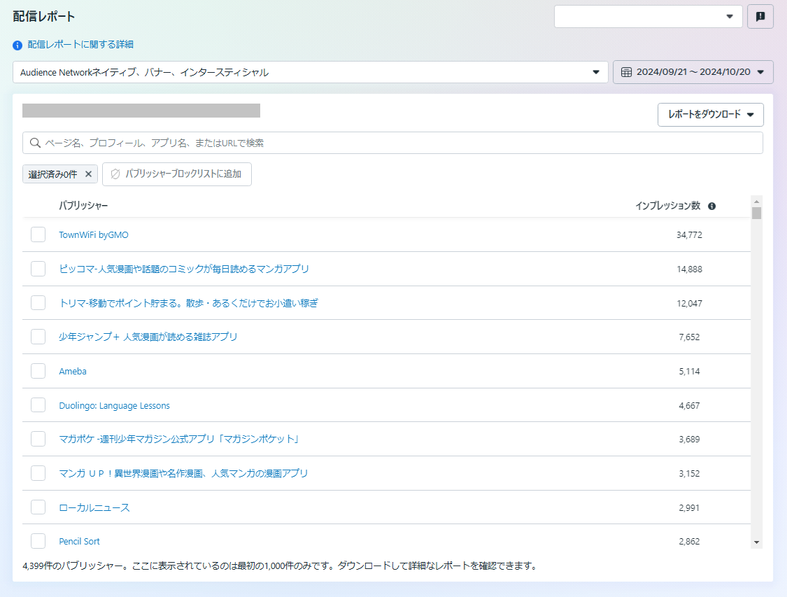
Task: Click the 7,652 impressions value
Action: [x=689, y=337]
